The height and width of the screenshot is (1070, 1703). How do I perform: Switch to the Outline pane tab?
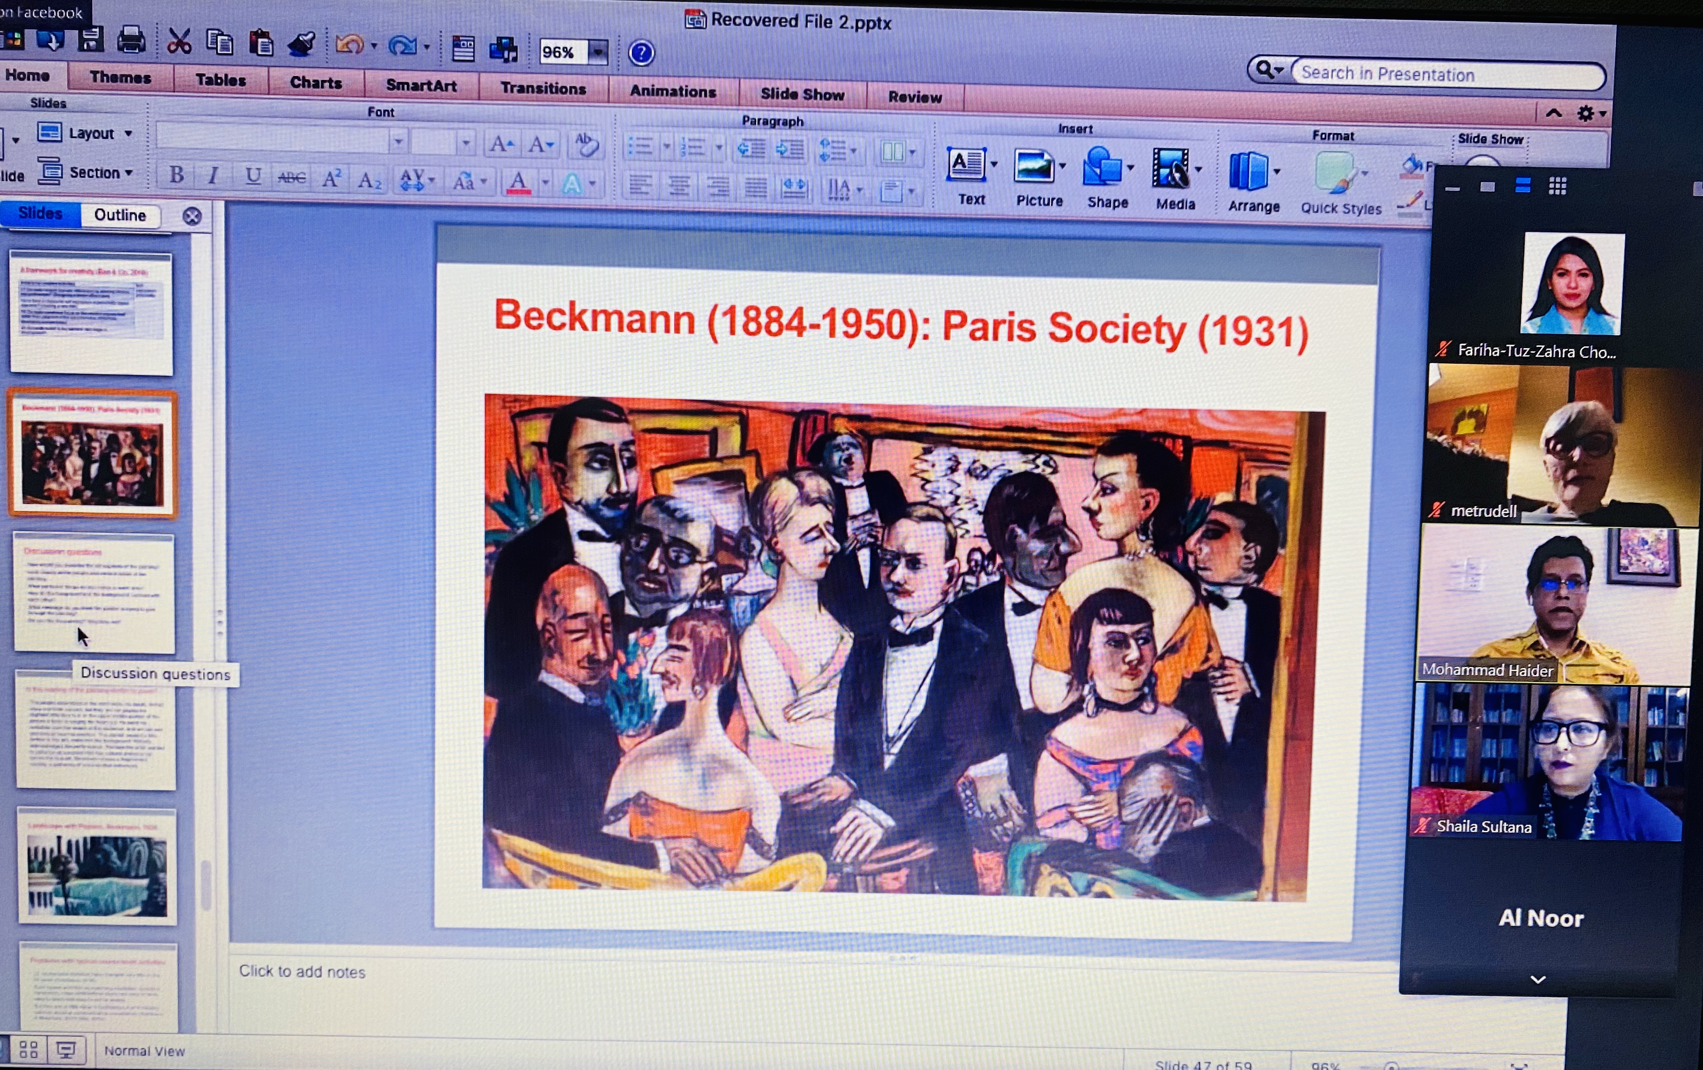point(120,215)
